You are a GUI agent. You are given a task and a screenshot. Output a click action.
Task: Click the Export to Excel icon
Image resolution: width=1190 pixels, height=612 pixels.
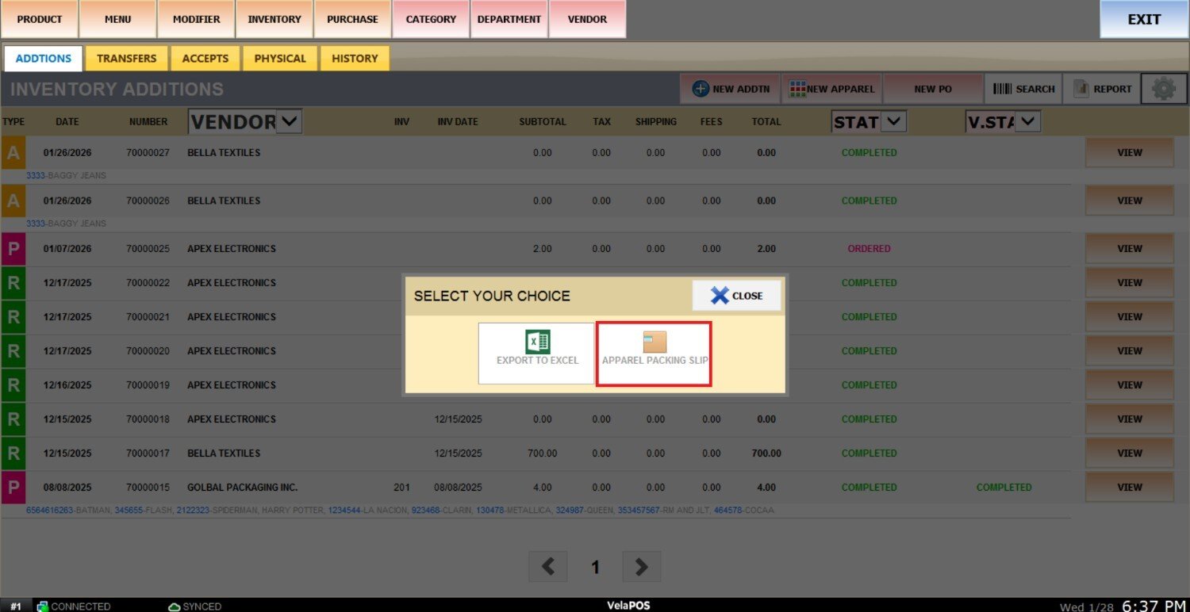pos(537,342)
